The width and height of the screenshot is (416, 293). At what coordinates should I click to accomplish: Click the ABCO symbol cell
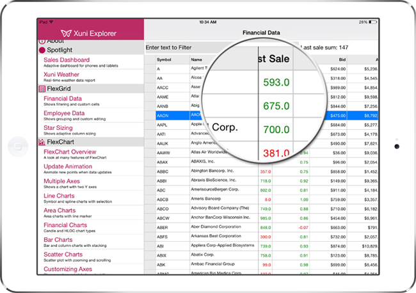[173, 209]
